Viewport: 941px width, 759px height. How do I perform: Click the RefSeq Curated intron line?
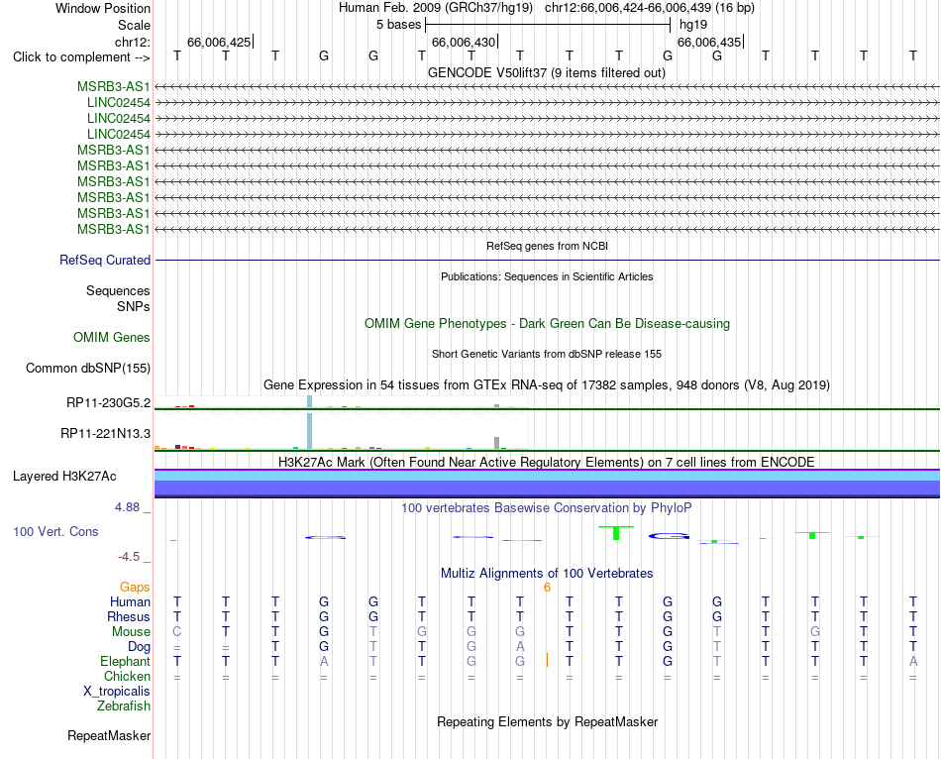pyautogui.click(x=547, y=260)
